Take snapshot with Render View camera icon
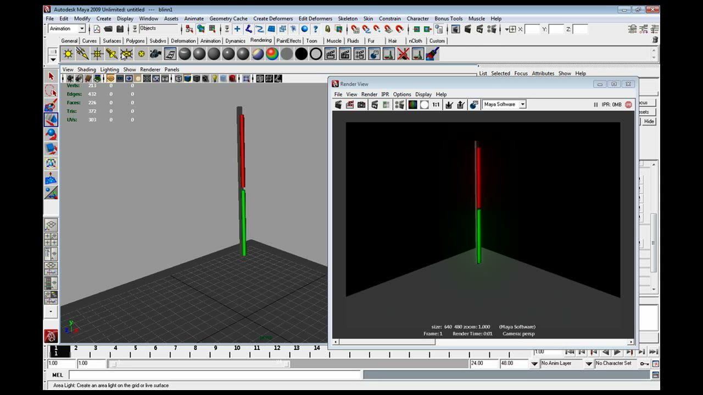This screenshot has height=395, width=703. (x=361, y=104)
